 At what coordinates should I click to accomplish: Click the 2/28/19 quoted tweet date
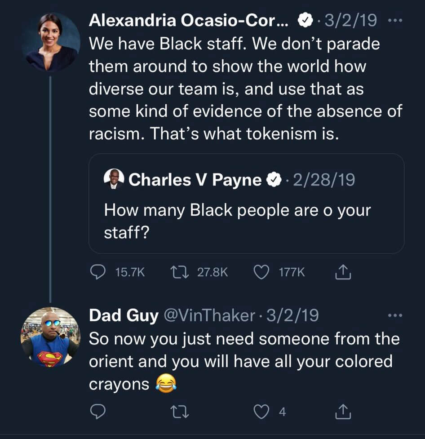(323, 180)
